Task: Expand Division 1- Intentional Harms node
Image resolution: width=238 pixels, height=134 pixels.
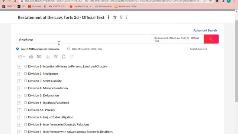Action: [19, 67]
